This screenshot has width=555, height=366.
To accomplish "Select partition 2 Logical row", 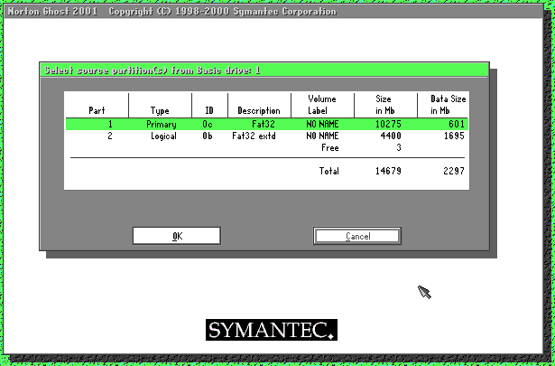I will pos(267,136).
